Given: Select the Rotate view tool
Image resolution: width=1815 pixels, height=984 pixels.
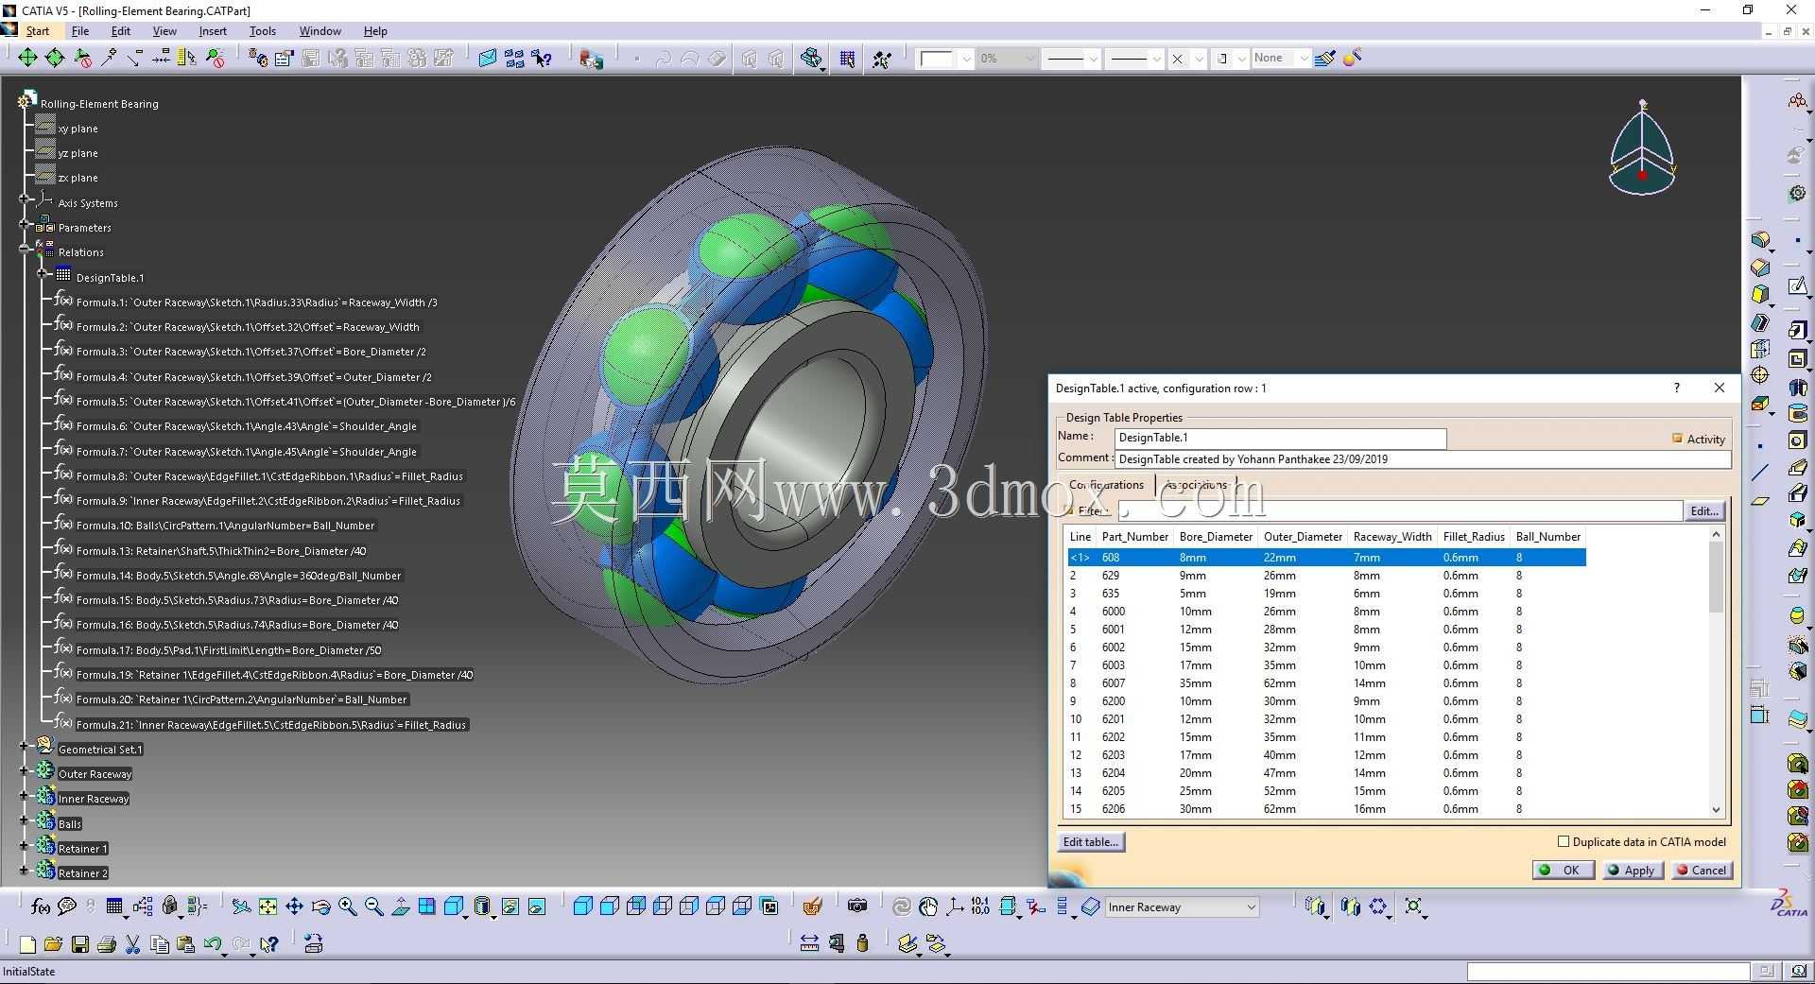Looking at the screenshot, I should tap(320, 906).
